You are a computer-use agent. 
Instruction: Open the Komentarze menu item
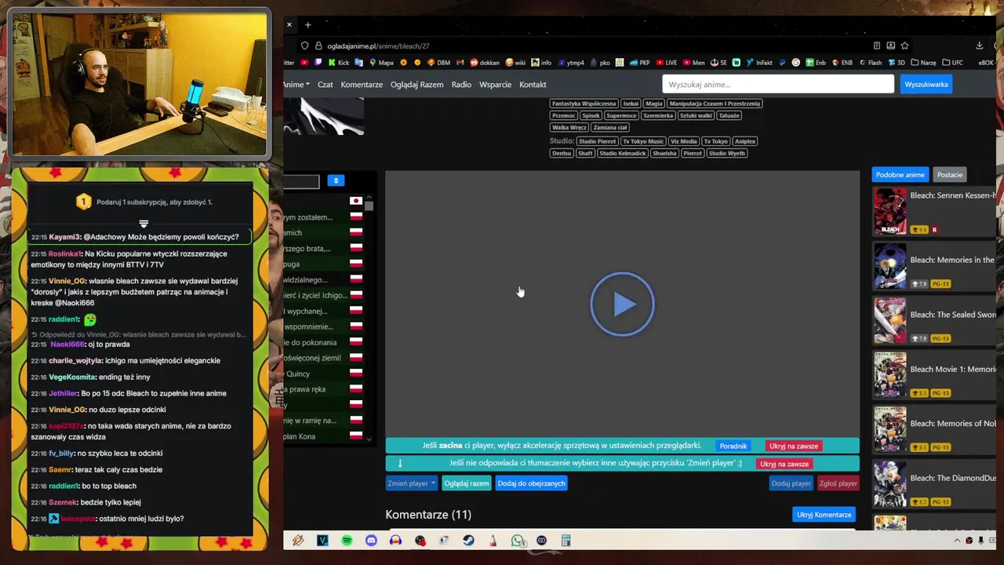point(362,84)
